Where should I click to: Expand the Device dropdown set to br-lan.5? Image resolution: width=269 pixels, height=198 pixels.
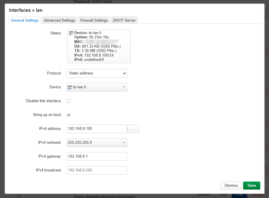[97, 87]
